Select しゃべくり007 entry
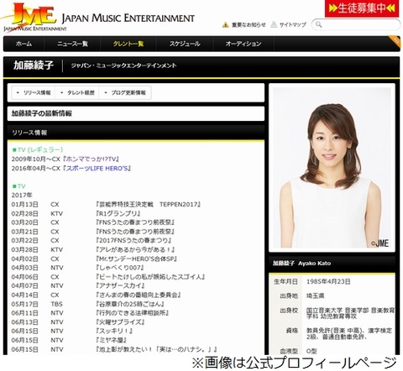 [x=120, y=268]
